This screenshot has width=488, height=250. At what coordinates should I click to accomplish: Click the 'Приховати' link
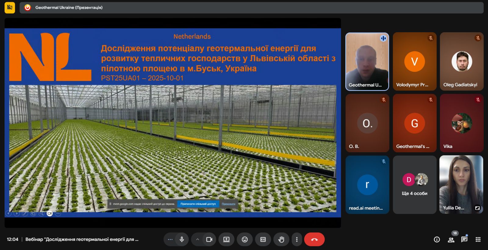pyautogui.click(x=228, y=204)
